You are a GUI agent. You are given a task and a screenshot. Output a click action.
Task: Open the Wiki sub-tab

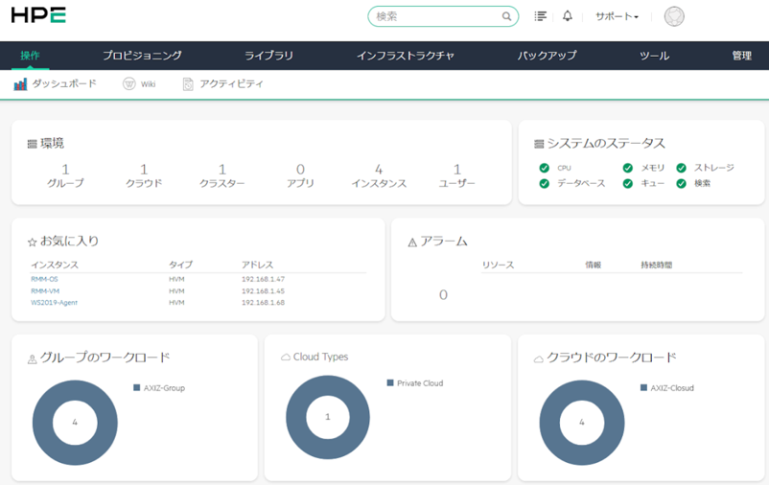coord(139,83)
